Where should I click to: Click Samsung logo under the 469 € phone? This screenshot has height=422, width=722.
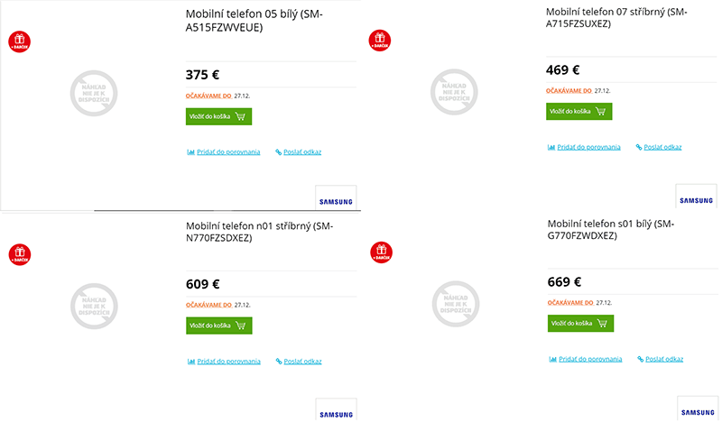[x=696, y=197]
